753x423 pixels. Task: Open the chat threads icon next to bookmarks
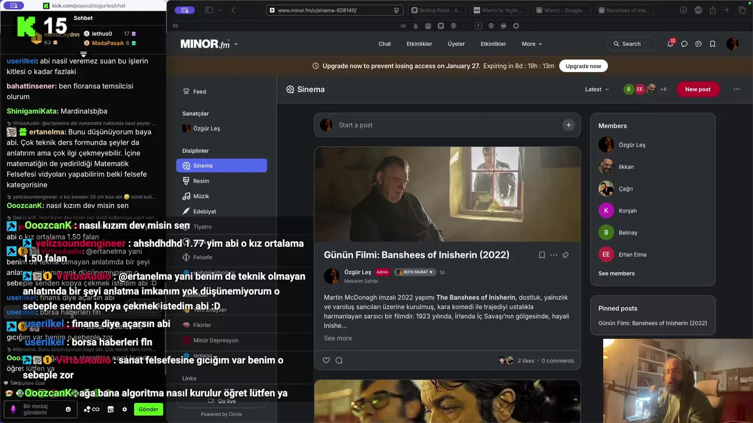click(x=698, y=44)
